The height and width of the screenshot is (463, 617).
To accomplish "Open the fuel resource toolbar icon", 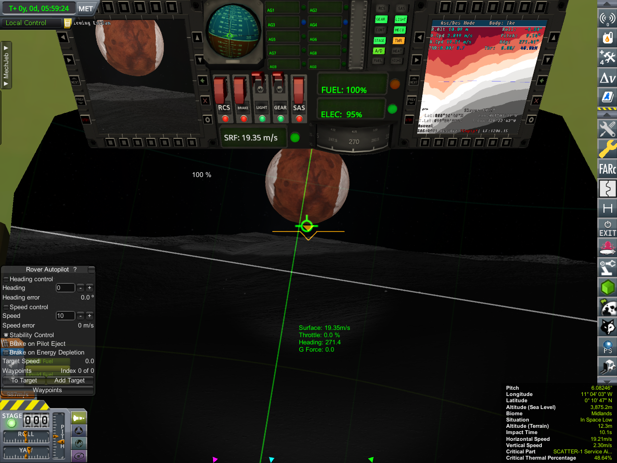I will click(607, 38).
